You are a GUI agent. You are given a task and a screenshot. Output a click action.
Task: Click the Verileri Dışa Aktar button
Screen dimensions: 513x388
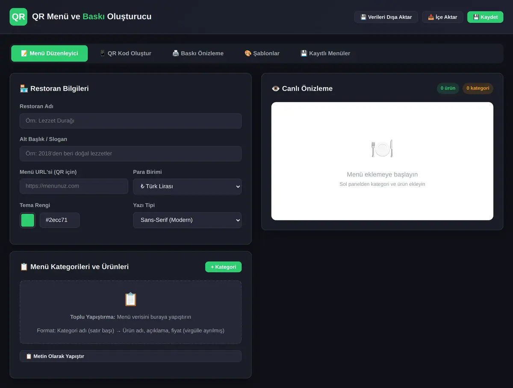coord(386,17)
